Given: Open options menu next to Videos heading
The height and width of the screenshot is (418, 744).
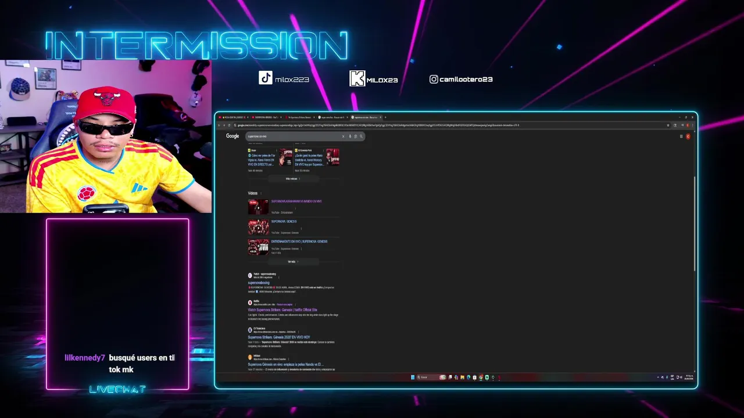Looking at the screenshot, I should click(x=260, y=193).
